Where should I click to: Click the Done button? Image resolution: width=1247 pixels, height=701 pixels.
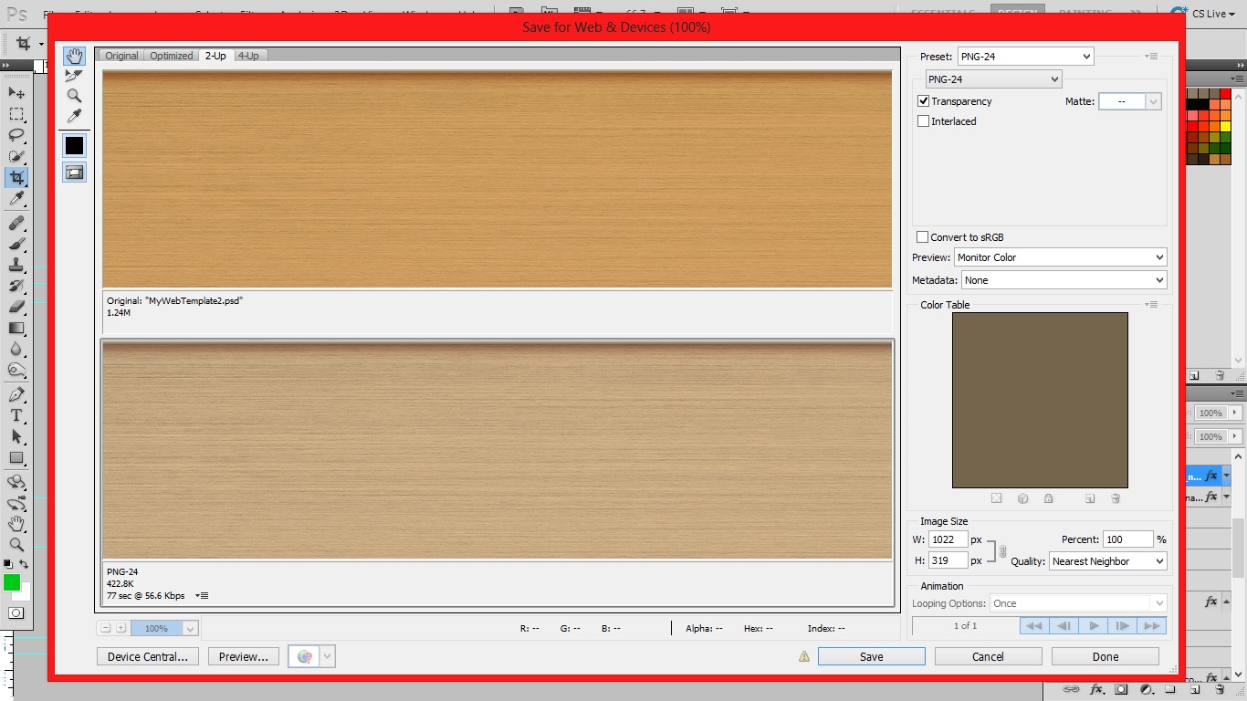(x=1106, y=656)
